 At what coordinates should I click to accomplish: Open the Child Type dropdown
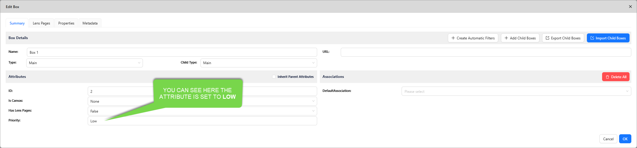258,63
